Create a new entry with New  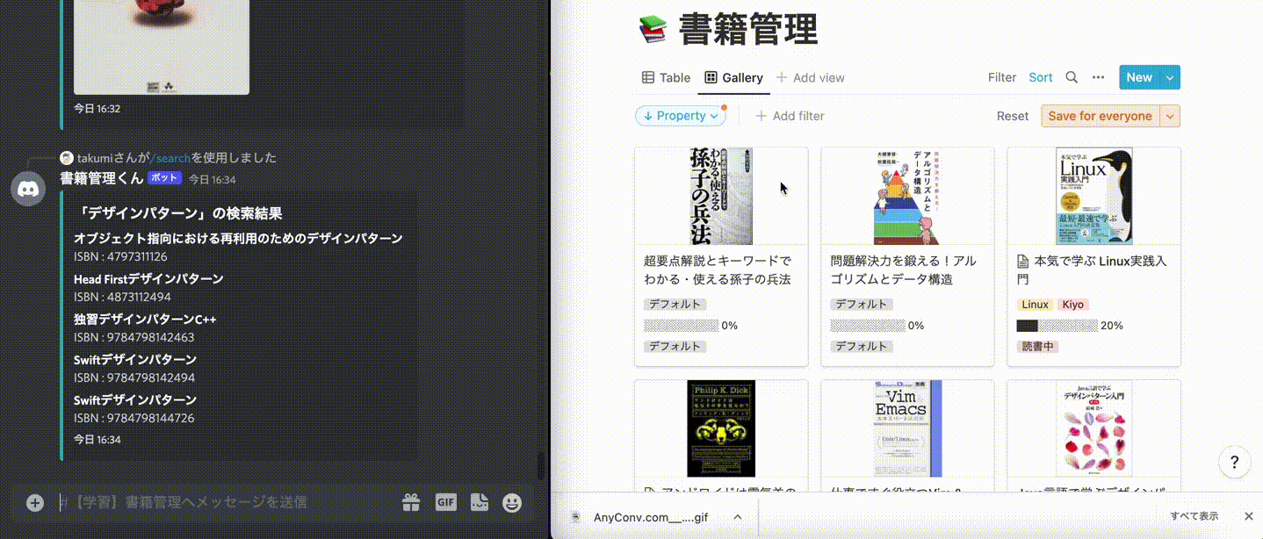[1139, 77]
